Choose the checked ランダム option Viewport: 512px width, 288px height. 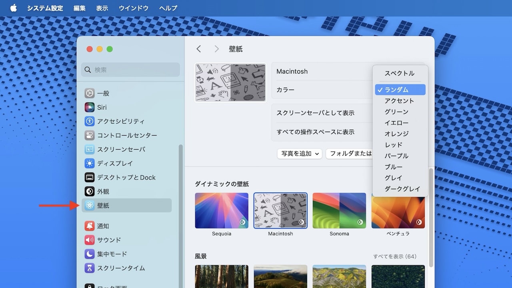tap(400, 90)
